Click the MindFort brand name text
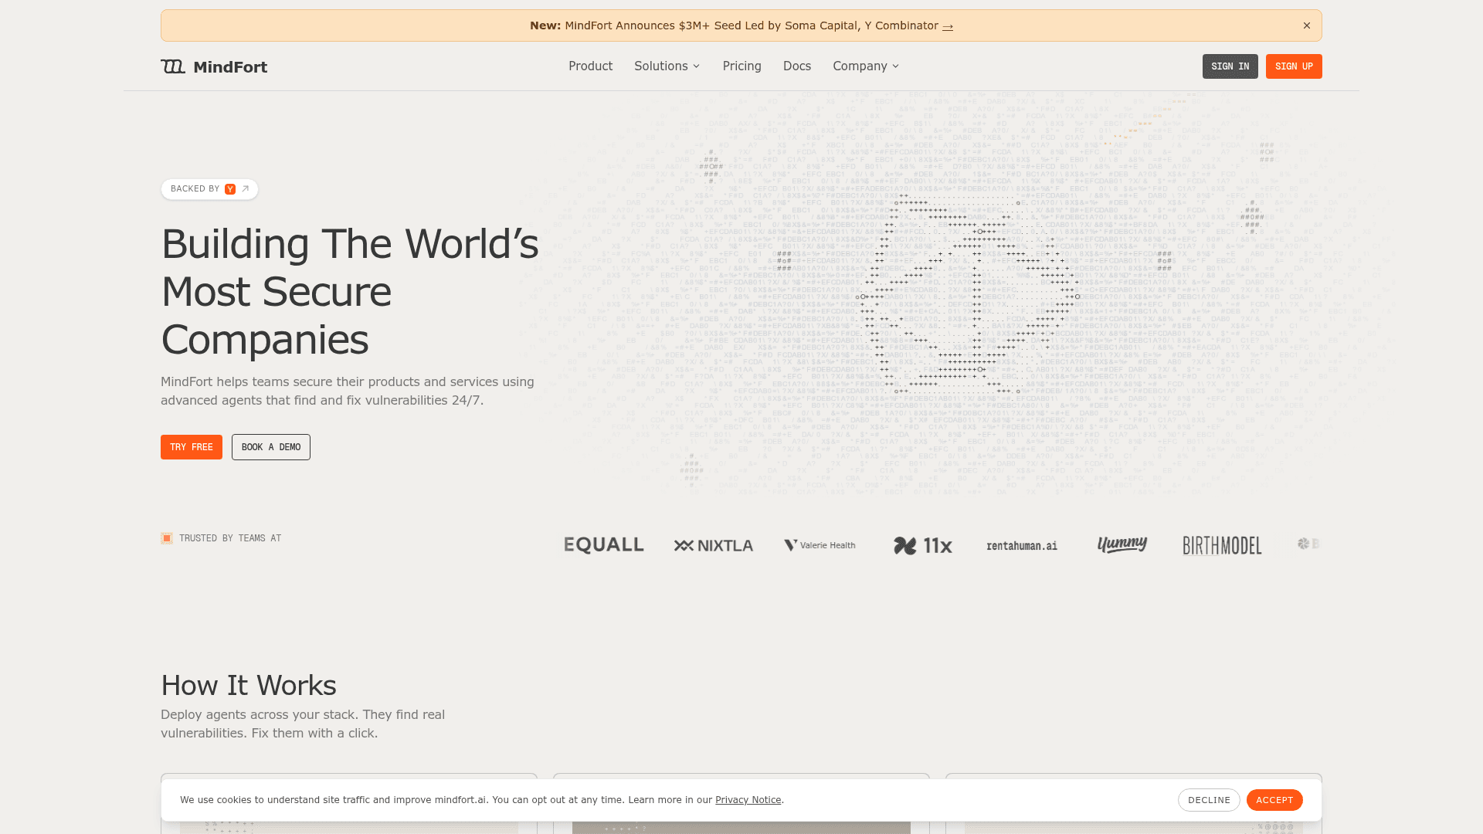 click(x=230, y=67)
